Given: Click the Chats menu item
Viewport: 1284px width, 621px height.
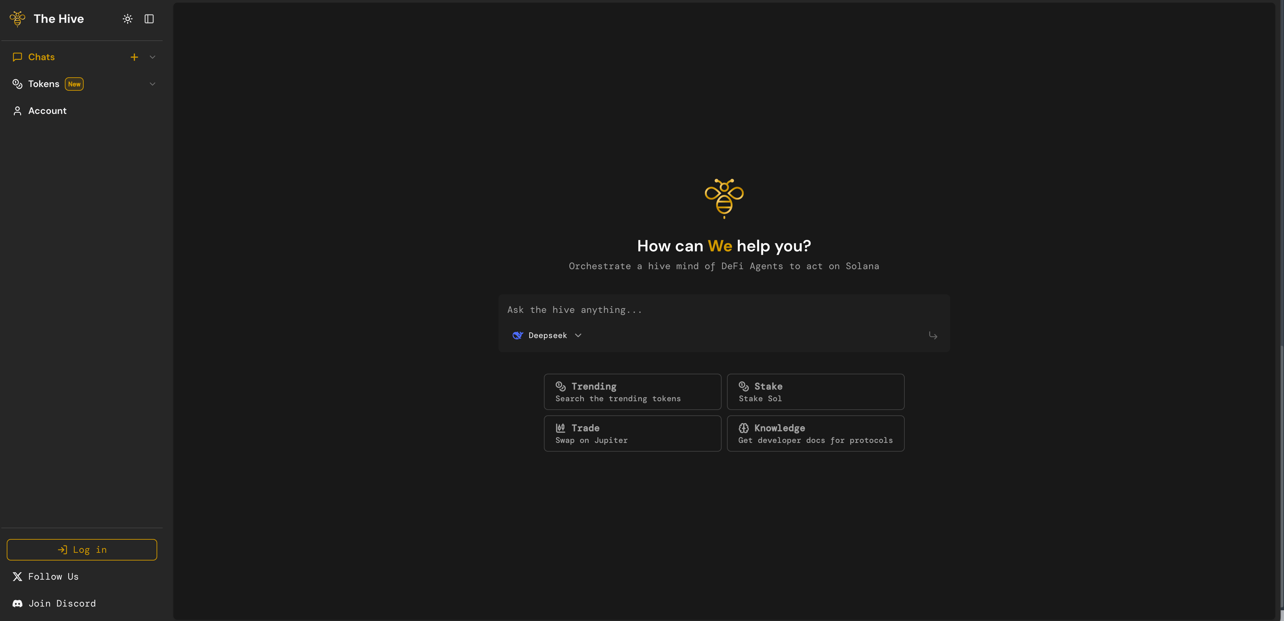Looking at the screenshot, I should 41,56.
